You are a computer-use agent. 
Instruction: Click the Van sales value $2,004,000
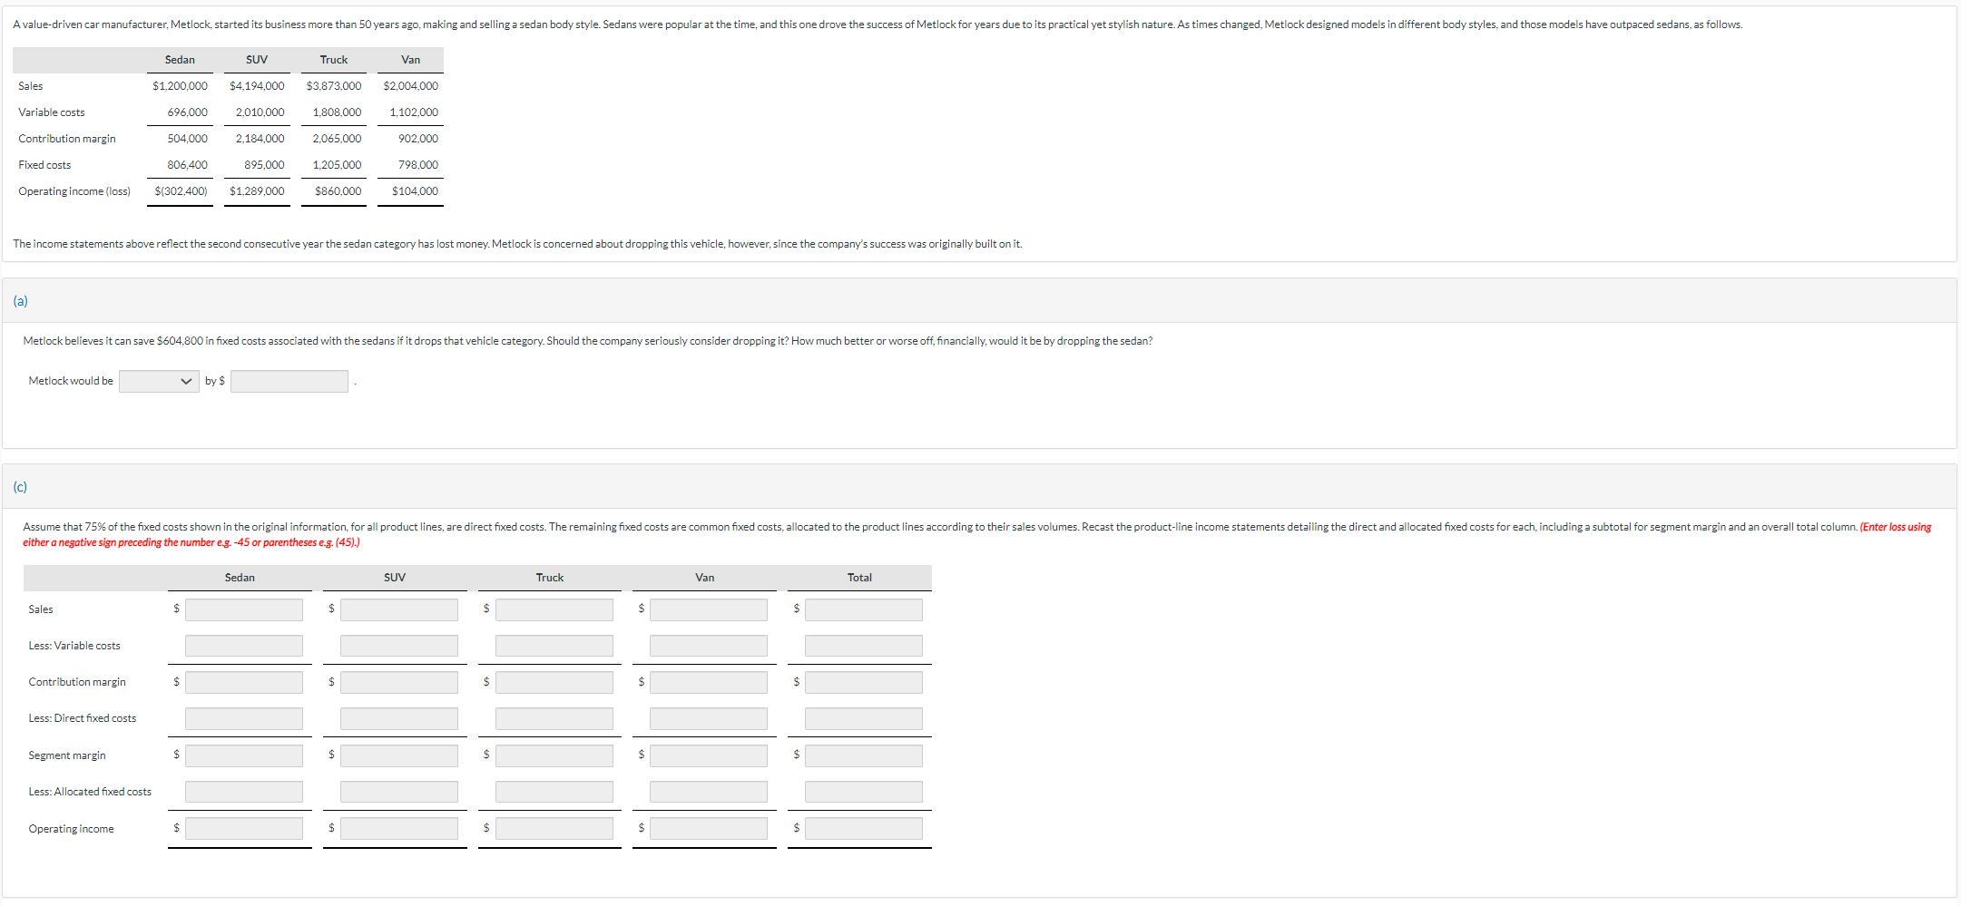point(411,86)
